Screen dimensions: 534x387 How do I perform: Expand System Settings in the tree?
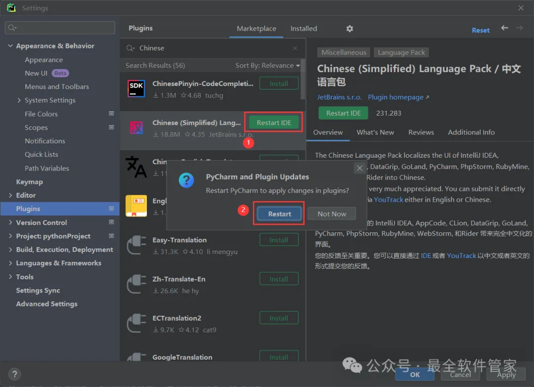[19, 100]
